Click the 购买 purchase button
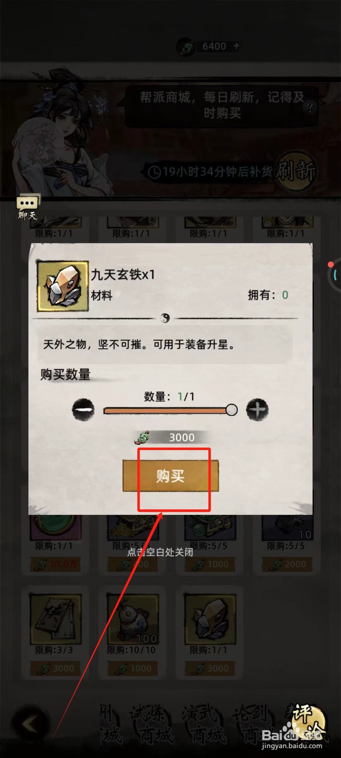The width and height of the screenshot is (341, 758). (x=170, y=476)
